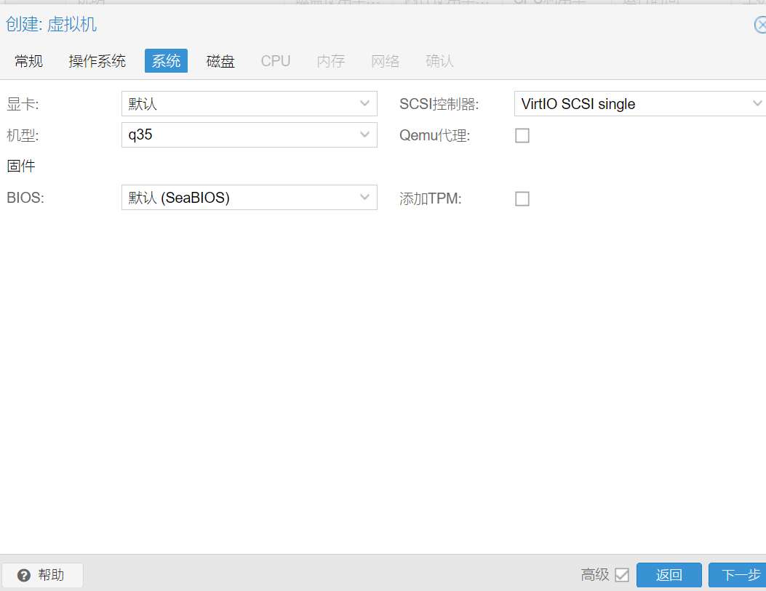Viewport: 766px width, 591px height.
Task: Click the 帮助 help button
Action: 42,575
